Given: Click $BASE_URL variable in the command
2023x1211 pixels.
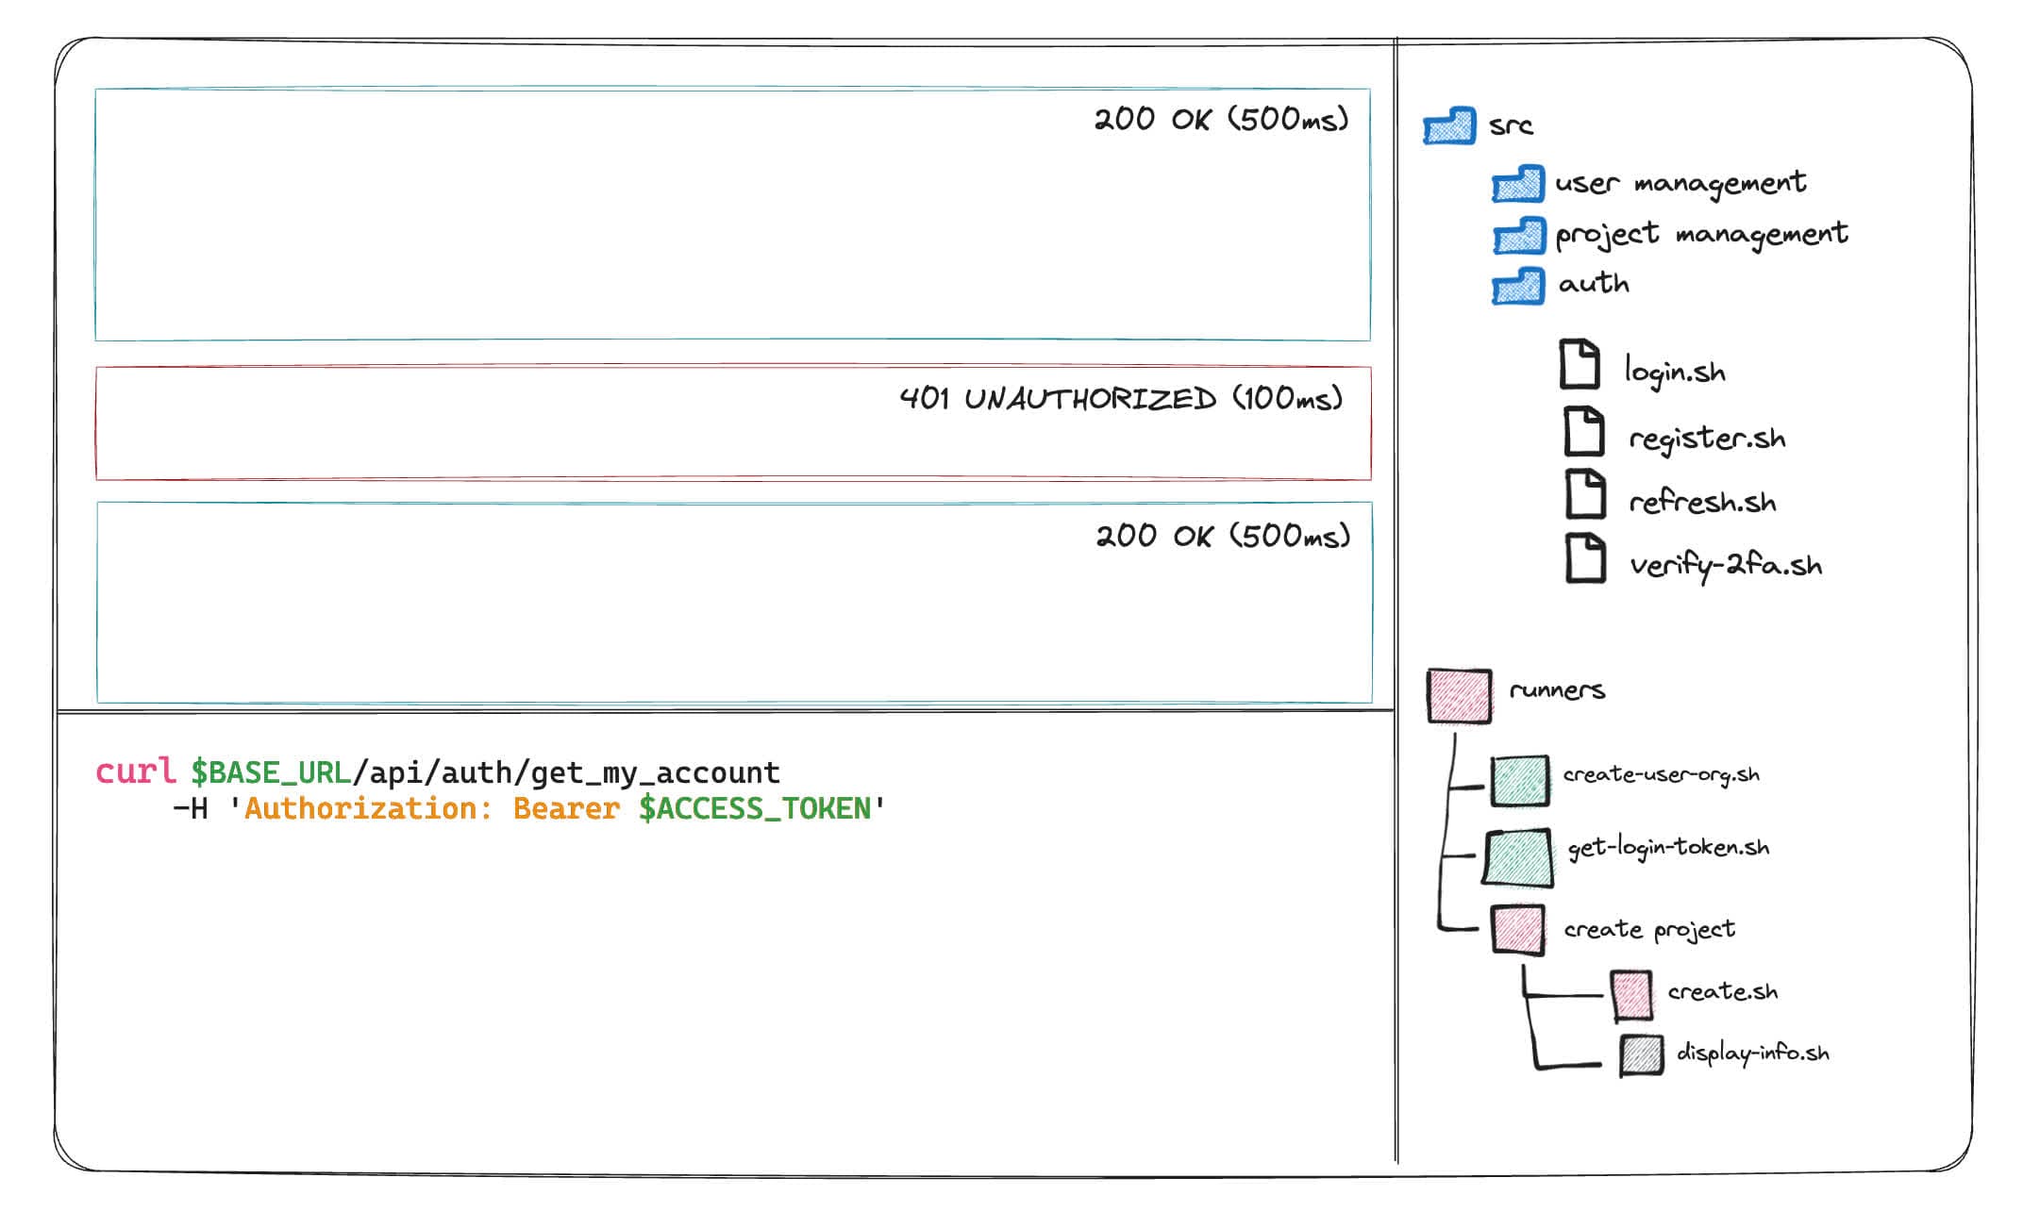Looking at the screenshot, I should coord(271,773).
